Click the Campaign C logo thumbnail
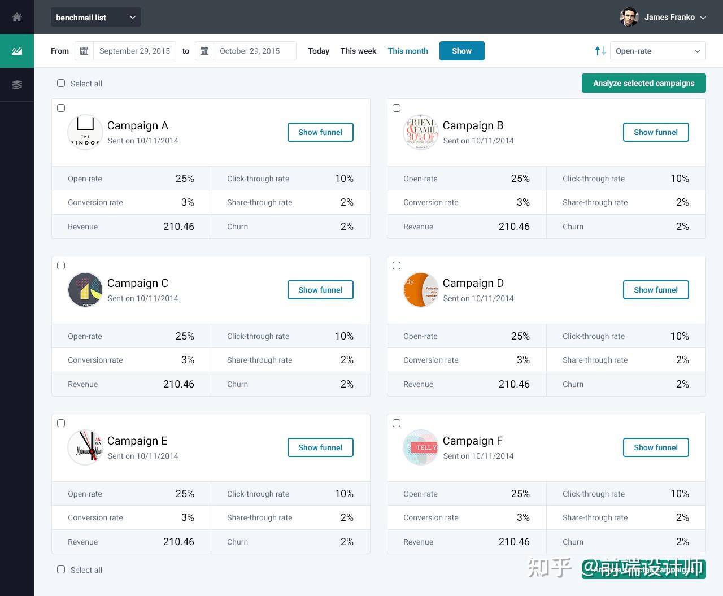This screenshot has height=596, width=723. (85, 290)
